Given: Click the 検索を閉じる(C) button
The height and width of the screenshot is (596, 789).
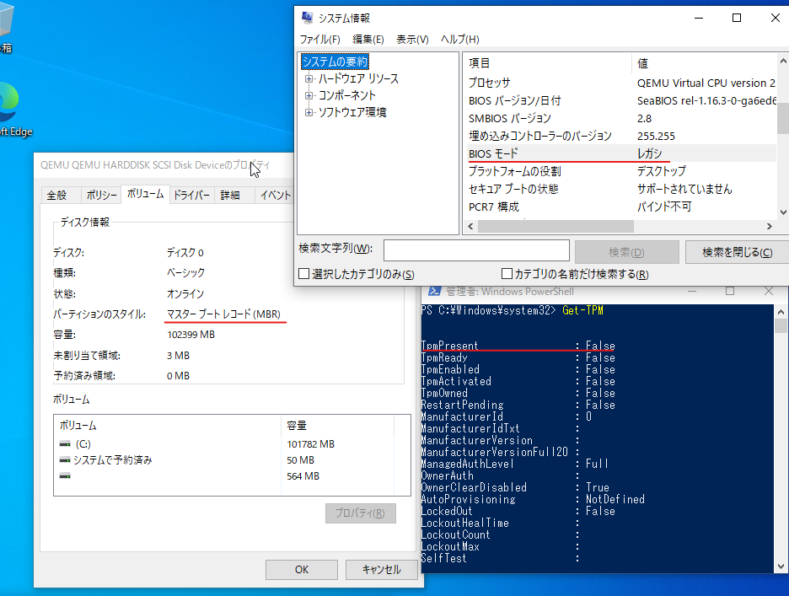Looking at the screenshot, I should click(738, 252).
